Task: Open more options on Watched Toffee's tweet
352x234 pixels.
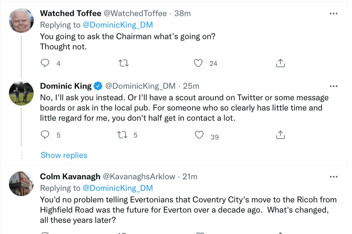Action: [x=334, y=14]
